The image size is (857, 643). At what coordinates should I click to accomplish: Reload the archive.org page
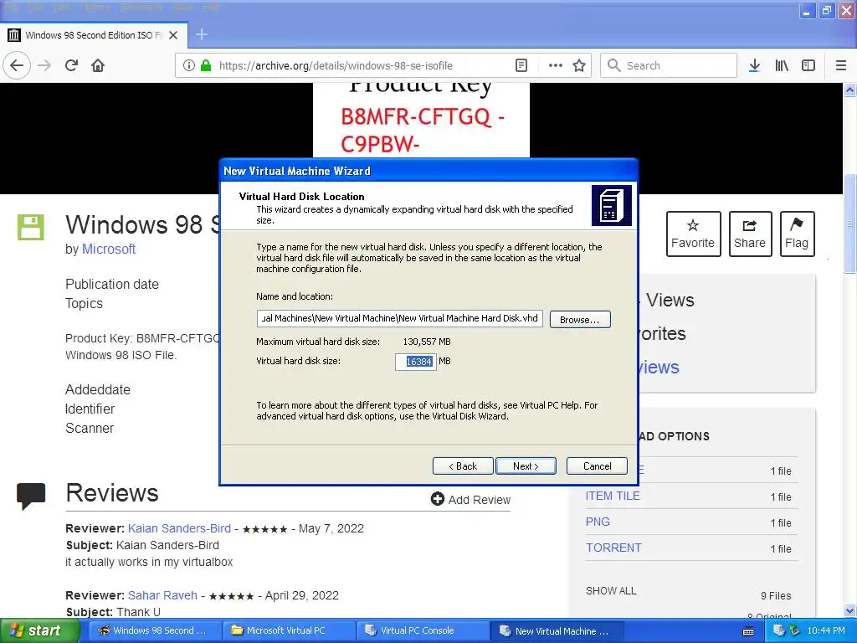pos(72,65)
